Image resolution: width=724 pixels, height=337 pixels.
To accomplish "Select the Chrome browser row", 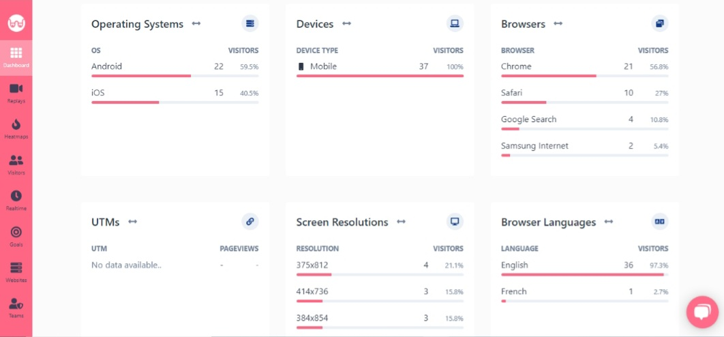I will 584,69.
